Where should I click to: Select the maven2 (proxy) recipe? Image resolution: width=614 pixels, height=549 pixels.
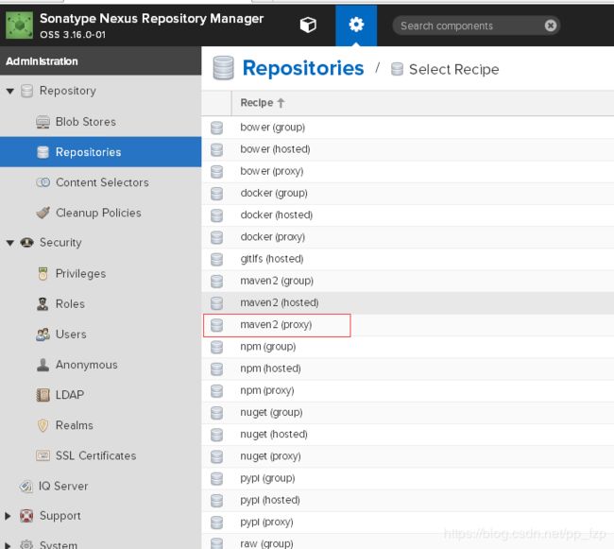408,325
